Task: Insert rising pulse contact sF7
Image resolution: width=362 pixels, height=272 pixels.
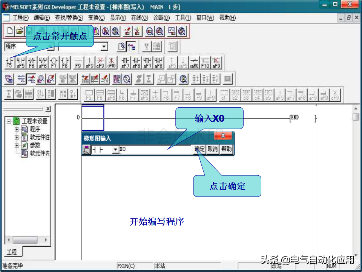Action: pyautogui.click(x=125, y=63)
